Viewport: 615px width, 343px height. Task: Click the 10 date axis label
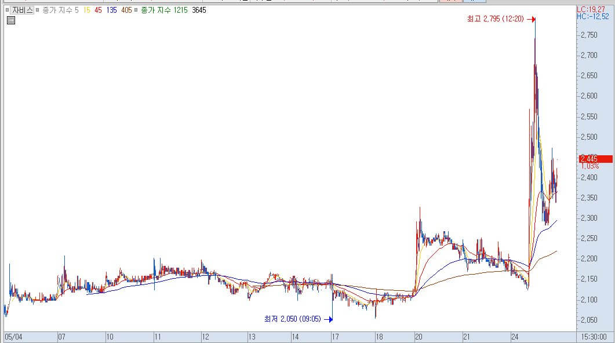coord(110,337)
